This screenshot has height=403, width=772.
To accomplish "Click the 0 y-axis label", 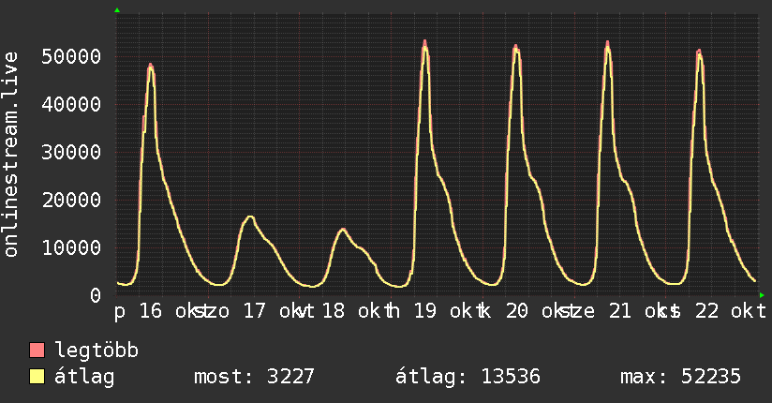I will pos(96,295).
